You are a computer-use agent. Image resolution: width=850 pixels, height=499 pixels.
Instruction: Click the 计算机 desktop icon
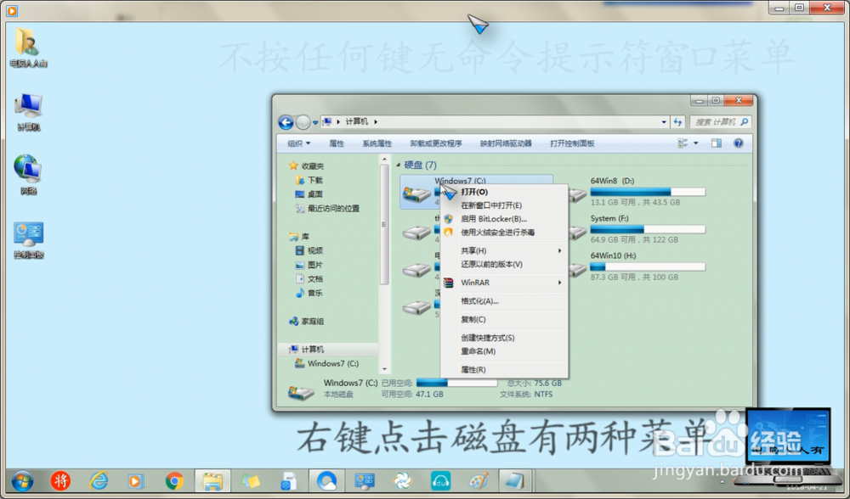tap(28, 112)
